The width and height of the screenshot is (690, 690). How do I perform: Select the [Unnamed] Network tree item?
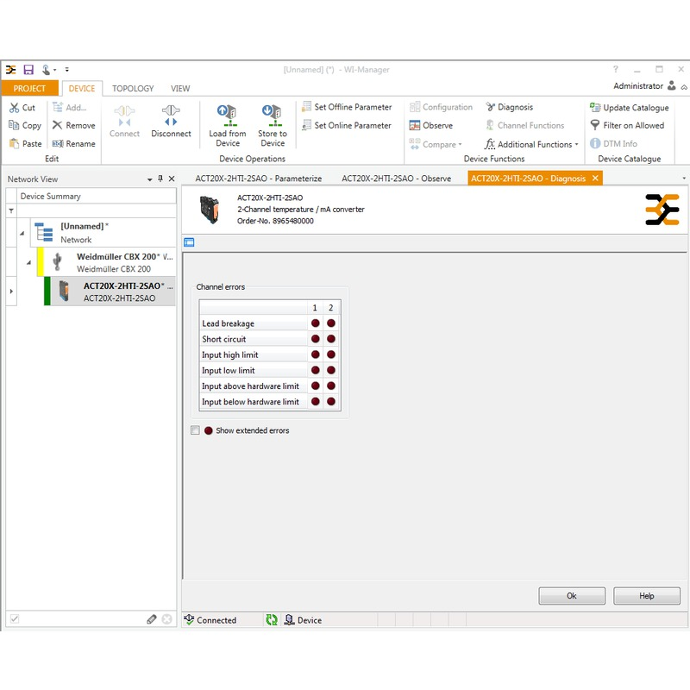(103, 233)
